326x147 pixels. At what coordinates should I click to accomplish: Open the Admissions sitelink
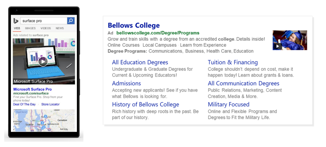[126, 83]
